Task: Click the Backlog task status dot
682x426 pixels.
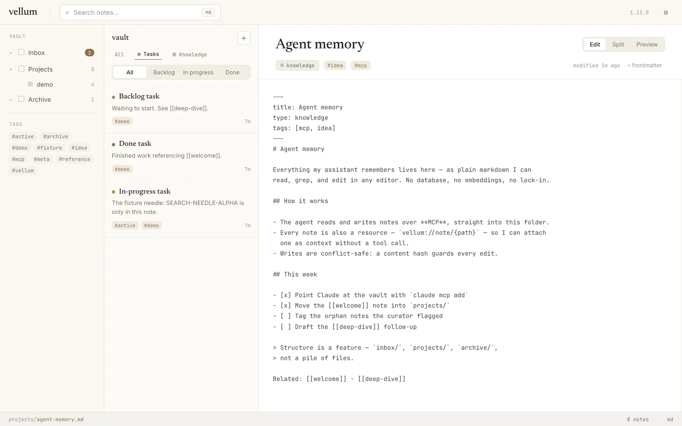Action: tap(113, 97)
